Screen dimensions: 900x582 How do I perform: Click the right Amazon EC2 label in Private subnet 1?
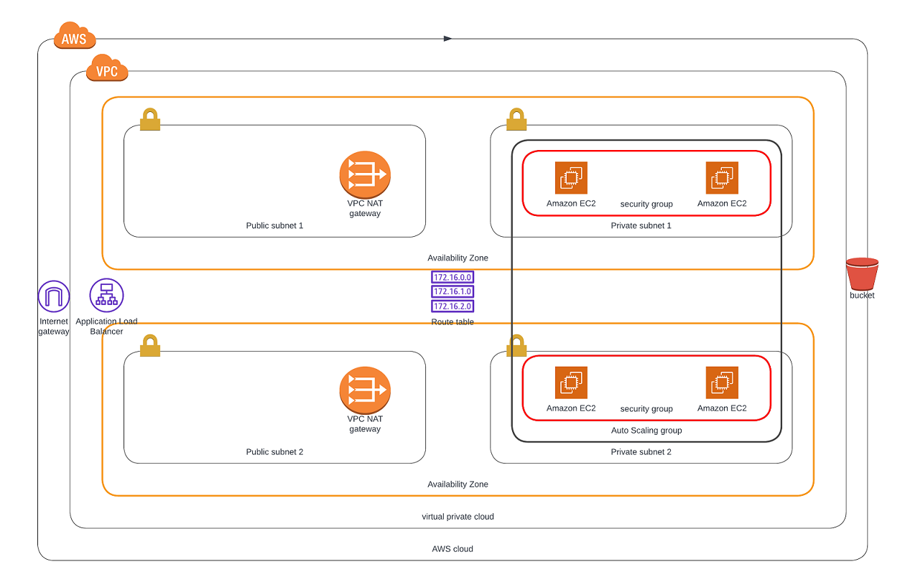(722, 204)
